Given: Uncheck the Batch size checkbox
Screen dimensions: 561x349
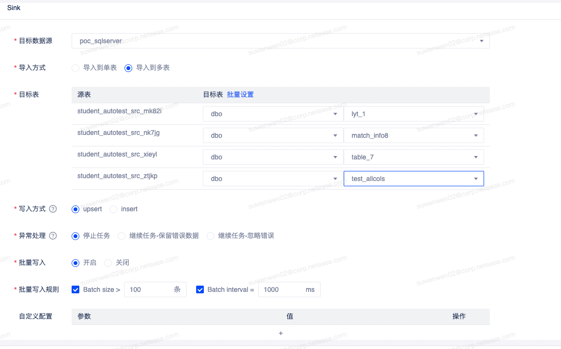Looking at the screenshot, I should point(75,289).
